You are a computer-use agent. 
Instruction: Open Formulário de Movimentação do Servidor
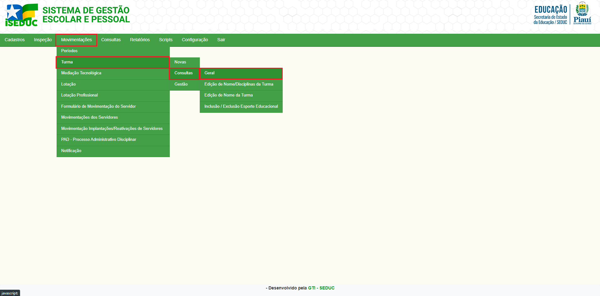tap(98, 106)
